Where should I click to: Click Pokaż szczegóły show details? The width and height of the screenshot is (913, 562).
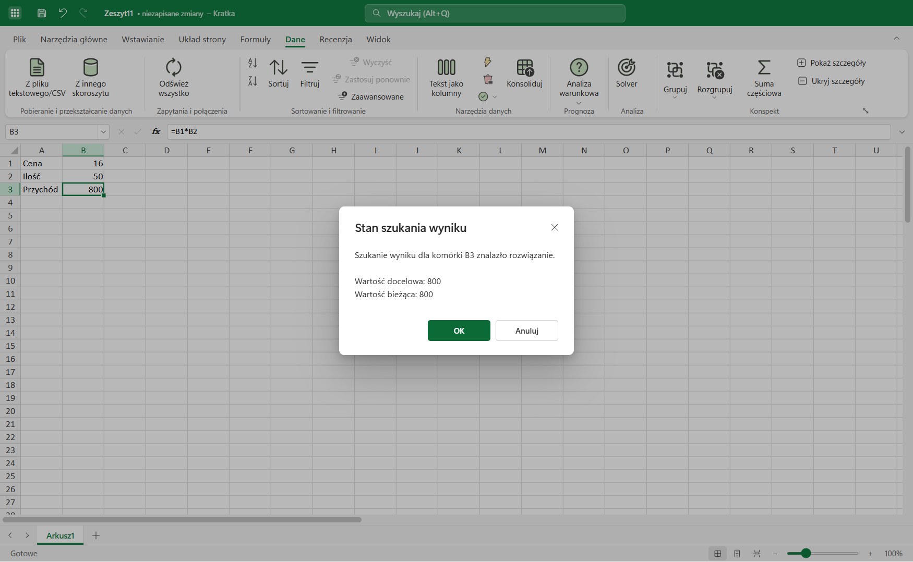point(832,63)
